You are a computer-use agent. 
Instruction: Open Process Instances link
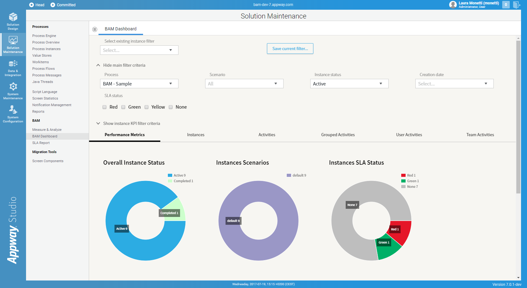click(46, 49)
